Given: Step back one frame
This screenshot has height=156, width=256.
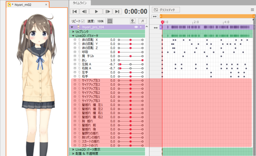Looking at the screenshot, I should 84,12.
